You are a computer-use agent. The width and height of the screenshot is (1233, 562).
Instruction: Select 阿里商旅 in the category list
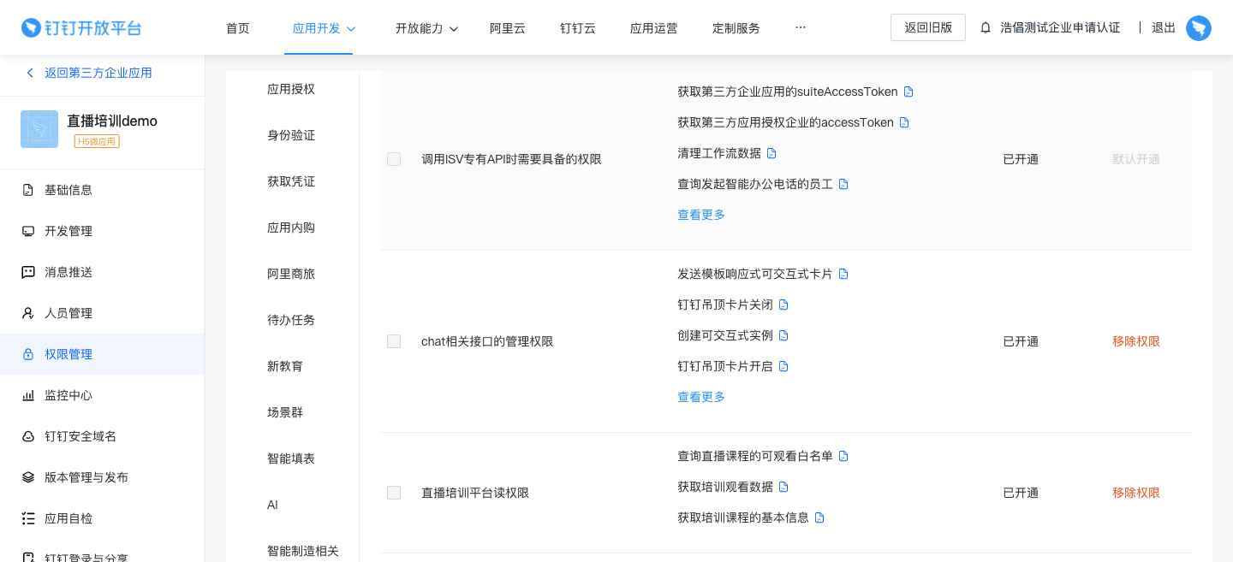click(292, 273)
